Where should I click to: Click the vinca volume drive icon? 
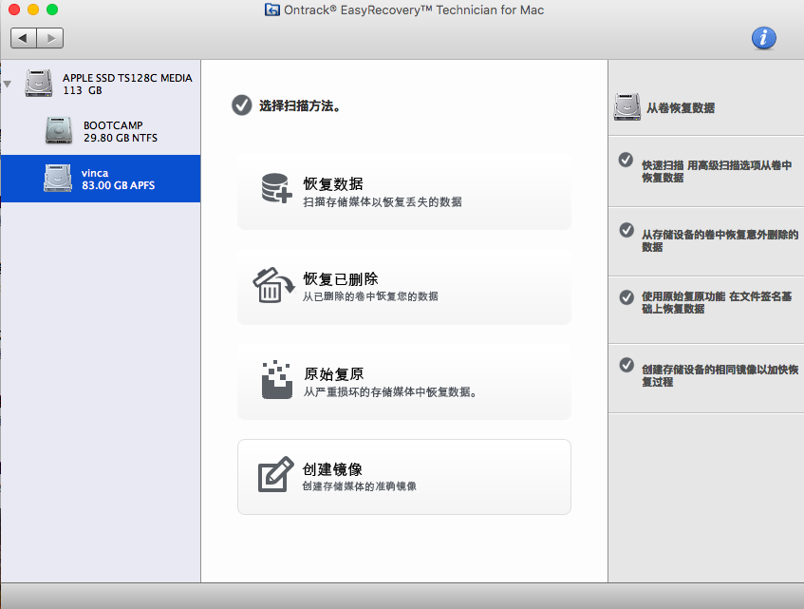pos(58,179)
